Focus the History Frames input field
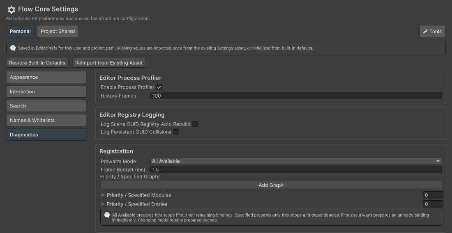452x233 pixels. tap(296, 96)
